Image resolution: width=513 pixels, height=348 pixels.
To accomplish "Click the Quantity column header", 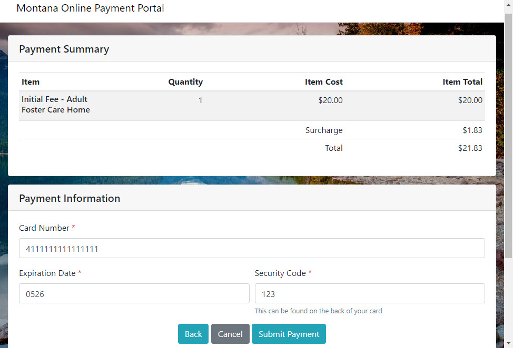I will pyautogui.click(x=185, y=81).
